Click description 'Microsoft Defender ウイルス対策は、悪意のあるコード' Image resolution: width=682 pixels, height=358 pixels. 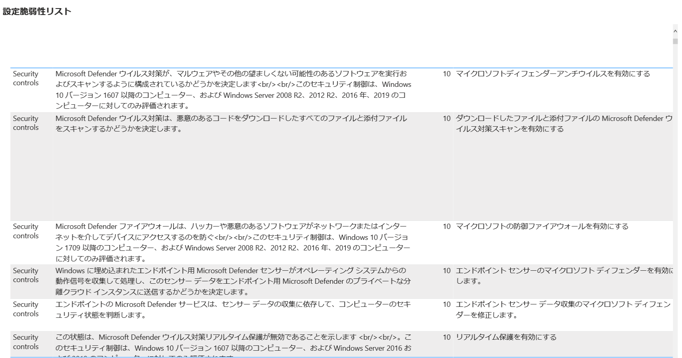point(231,123)
